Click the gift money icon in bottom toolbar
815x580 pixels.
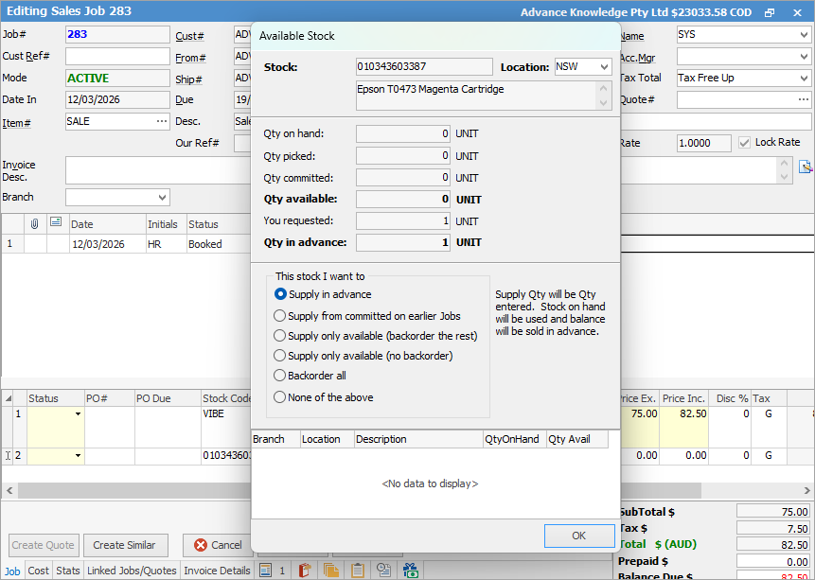click(411, 571)
